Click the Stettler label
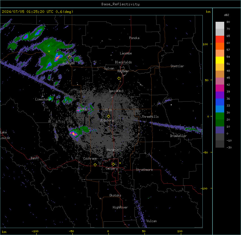 tap(177, 66)
